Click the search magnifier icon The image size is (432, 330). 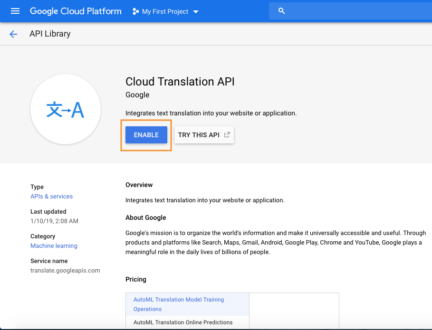point(281,11)
